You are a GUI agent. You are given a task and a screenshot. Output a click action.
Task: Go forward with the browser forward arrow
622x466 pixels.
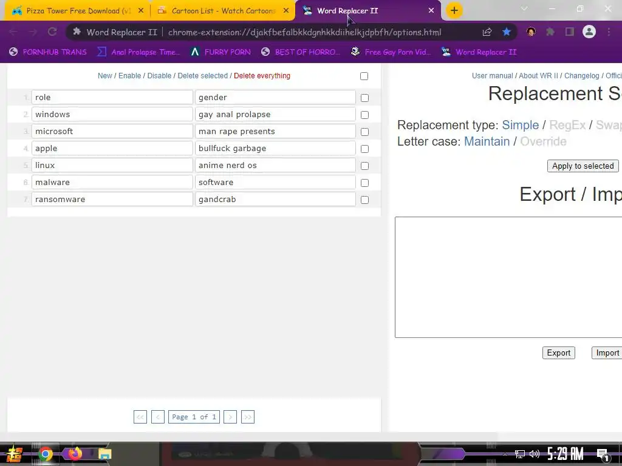pos(33,32)
